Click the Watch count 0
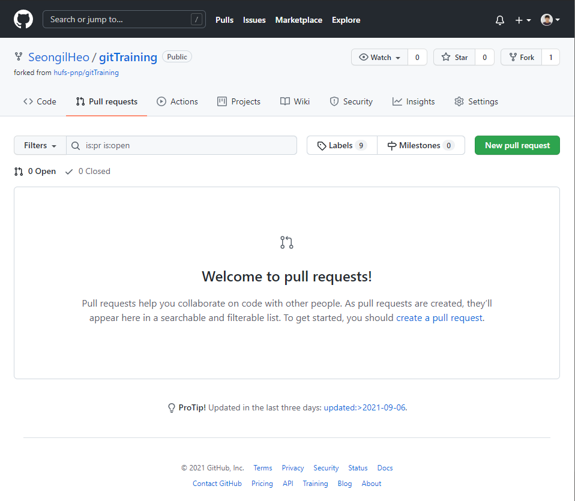Viewport: 575px width, 501px height. (417, 57)
